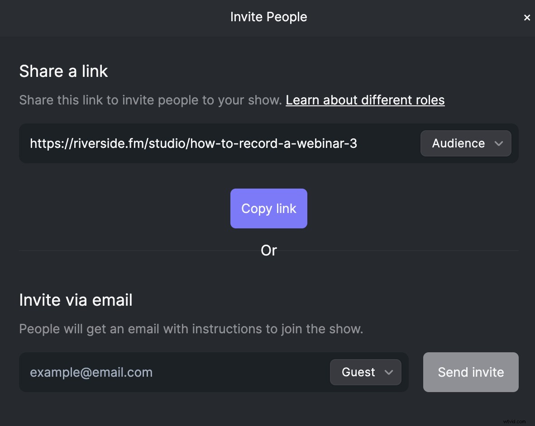
Task: Open the Guest dropdown next to email field
Action: pyautogui.click(x=365, y=372)
